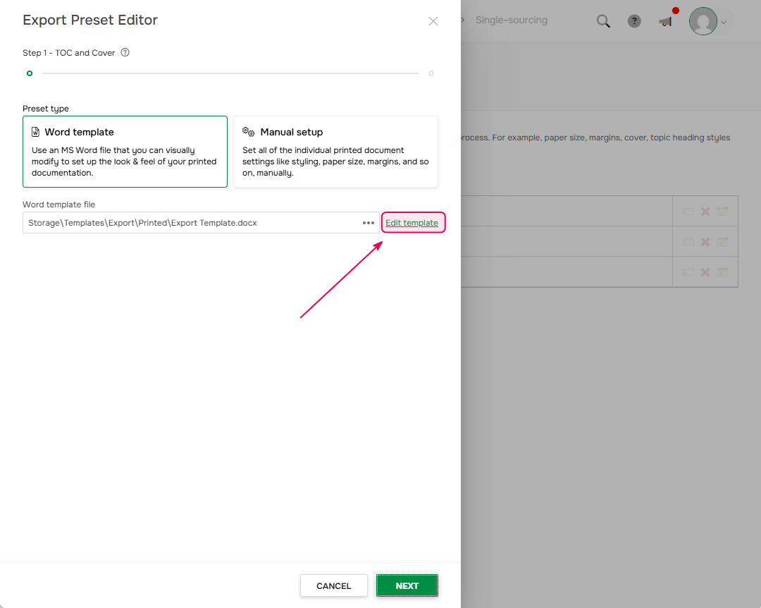The image size is (761, 608).
Task: Click the Manual setup gears icon
Action: (x=249, y=132)
